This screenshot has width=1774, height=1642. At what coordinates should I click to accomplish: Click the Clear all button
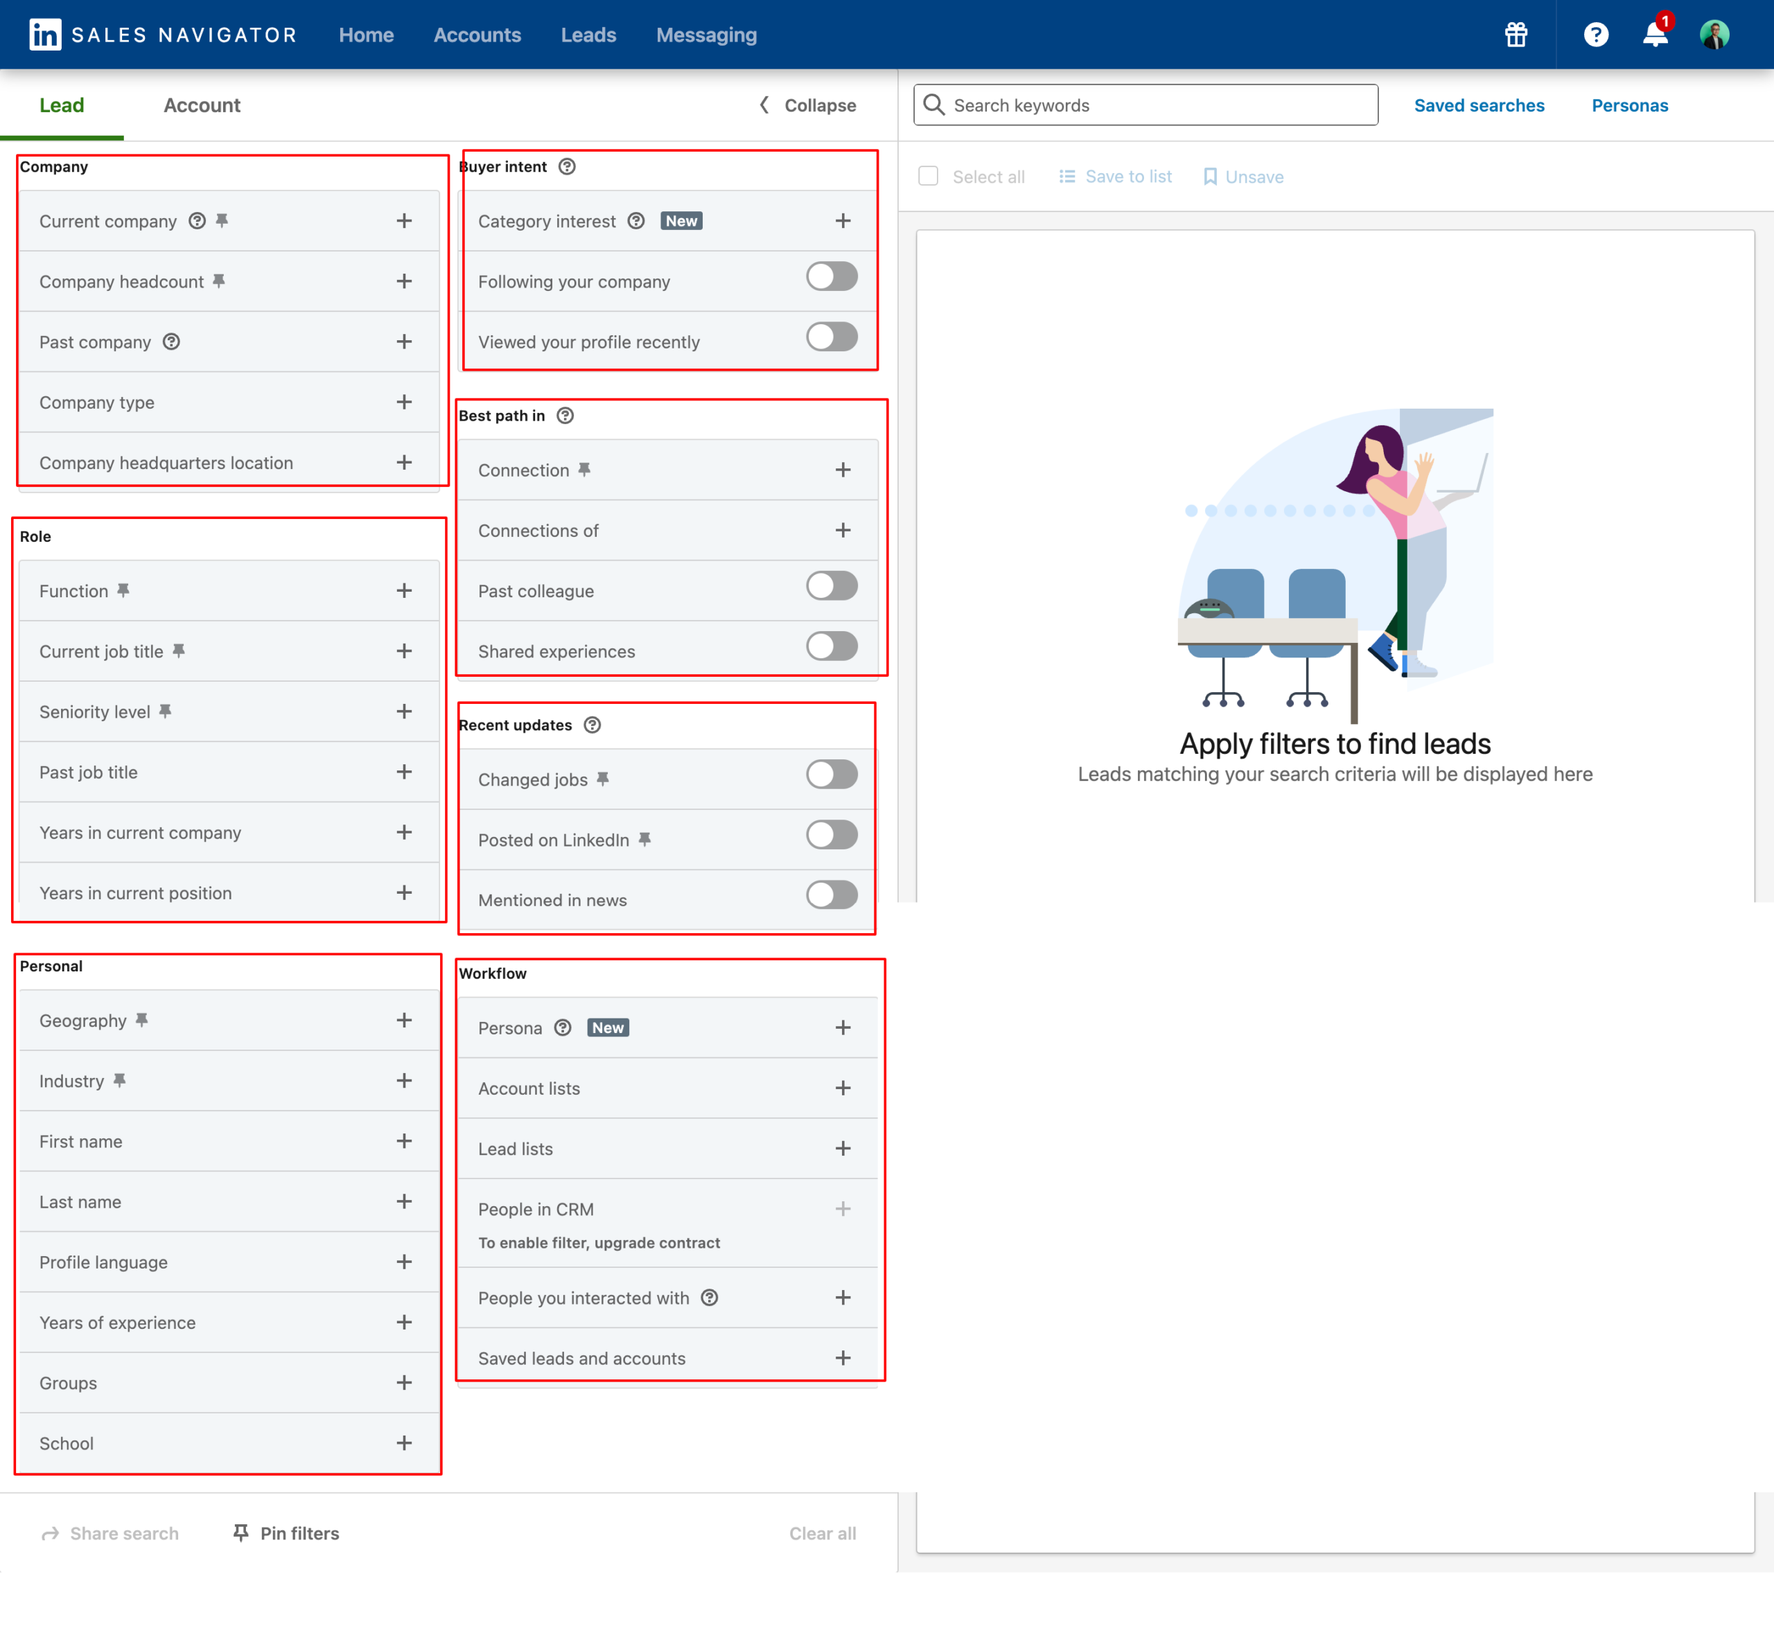point(822,1533)
